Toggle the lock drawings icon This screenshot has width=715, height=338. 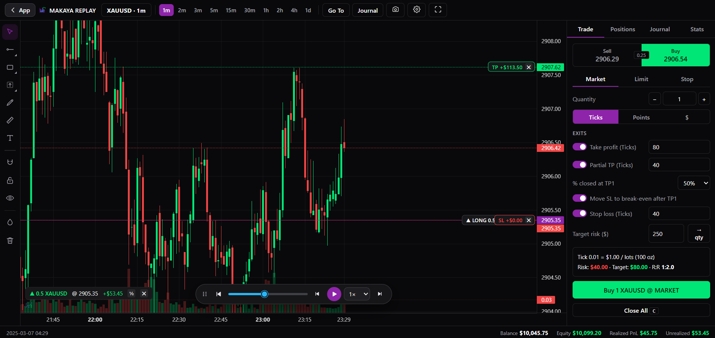[10, 180]
